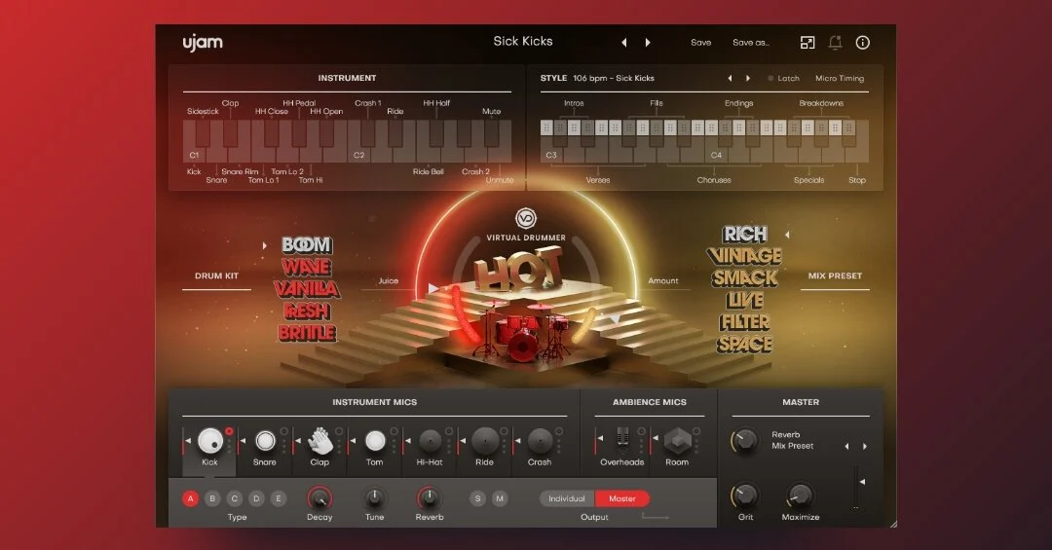Toggle the red indicator on Kick channel
Image resolution: width=1052 pixels, height=550 pixels.
point(229,431)
